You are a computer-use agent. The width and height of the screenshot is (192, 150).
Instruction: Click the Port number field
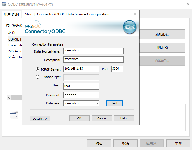117,69
